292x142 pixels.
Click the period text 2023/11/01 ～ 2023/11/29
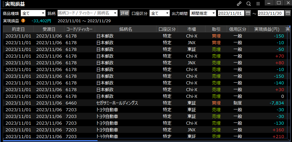84,21
